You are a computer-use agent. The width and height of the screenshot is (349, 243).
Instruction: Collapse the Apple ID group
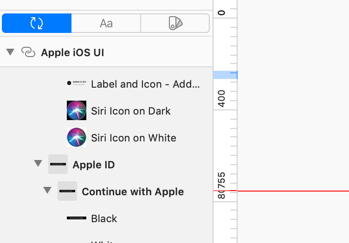[x=38, y=164]
